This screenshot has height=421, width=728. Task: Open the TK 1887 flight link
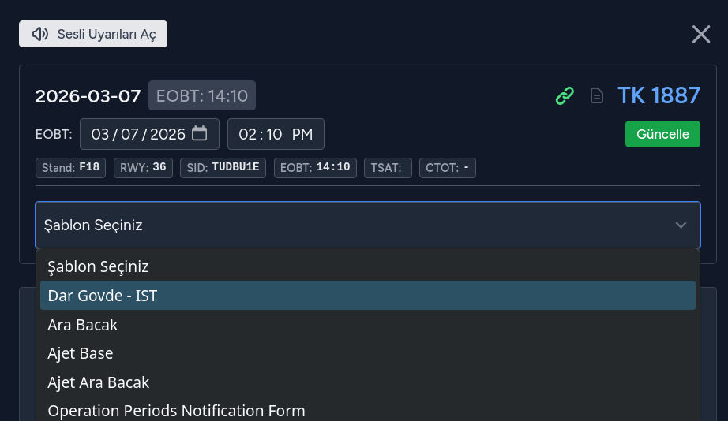[659, 95]
